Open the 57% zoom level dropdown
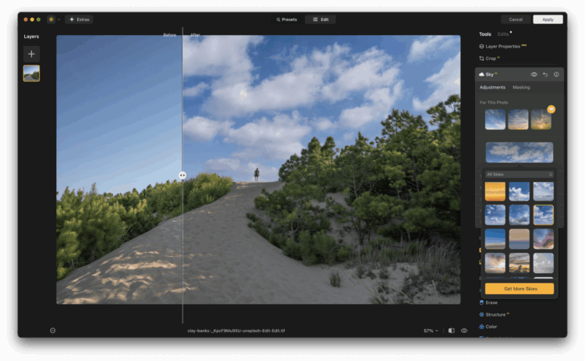This screenshot has height=361, width=585. coord(431,331)
